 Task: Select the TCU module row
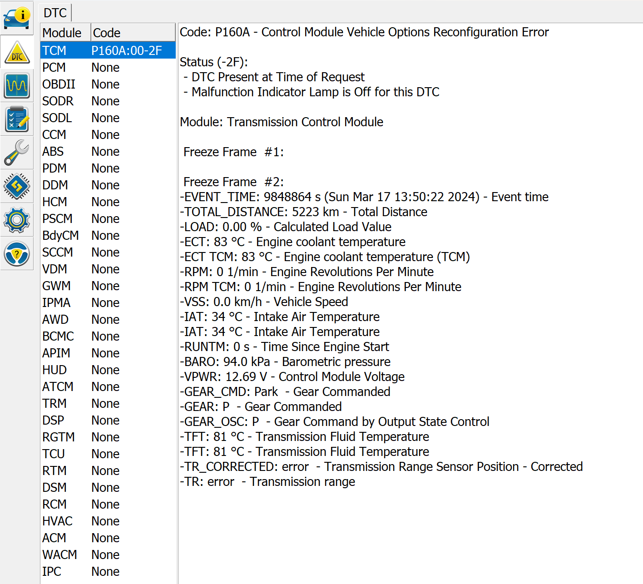tap(108, 454)
